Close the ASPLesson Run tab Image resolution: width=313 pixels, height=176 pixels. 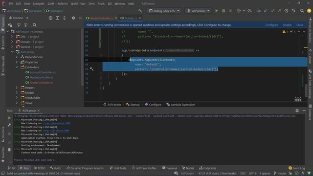click(39, 110)
